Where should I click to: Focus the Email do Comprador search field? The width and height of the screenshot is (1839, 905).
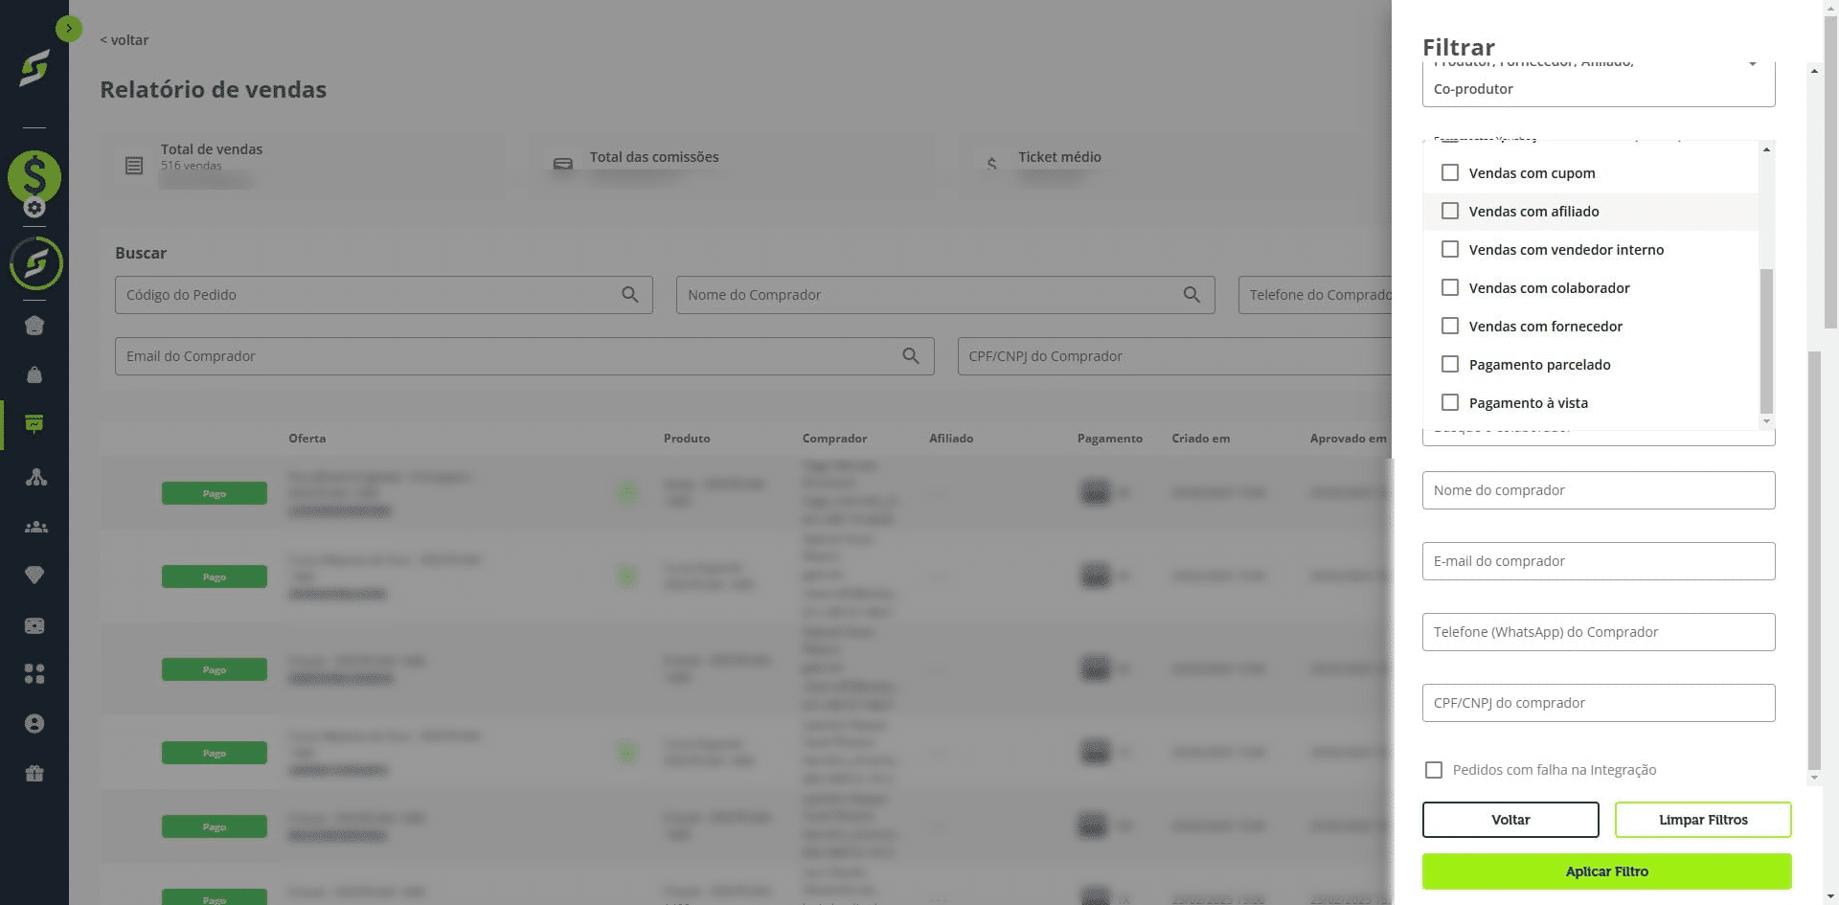tap(524, 356)
